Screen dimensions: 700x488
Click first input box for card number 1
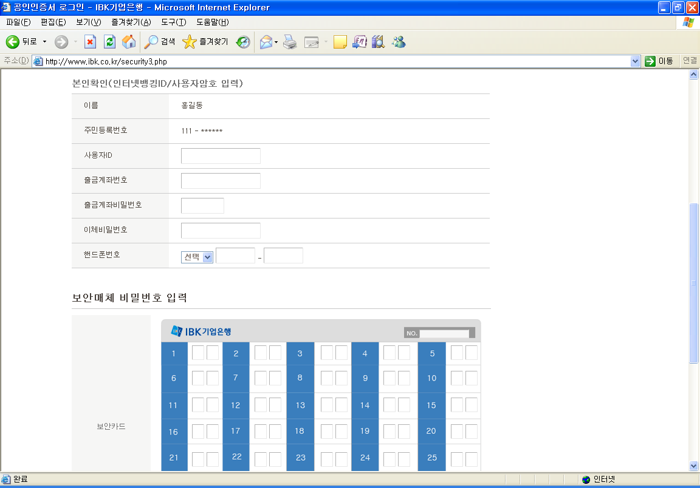pos(198,353)
